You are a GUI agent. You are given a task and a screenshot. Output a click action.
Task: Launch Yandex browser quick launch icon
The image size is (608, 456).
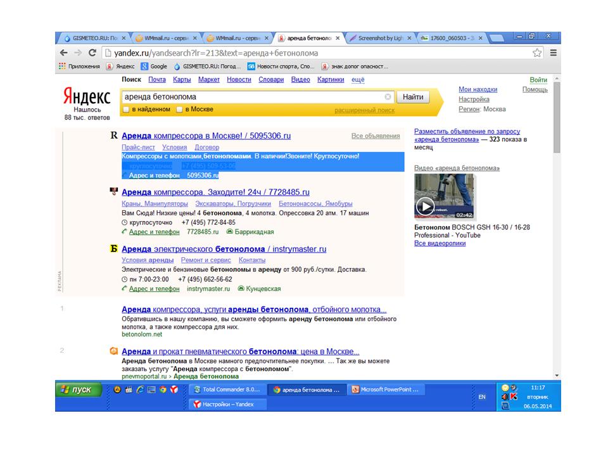click(174, 389)
